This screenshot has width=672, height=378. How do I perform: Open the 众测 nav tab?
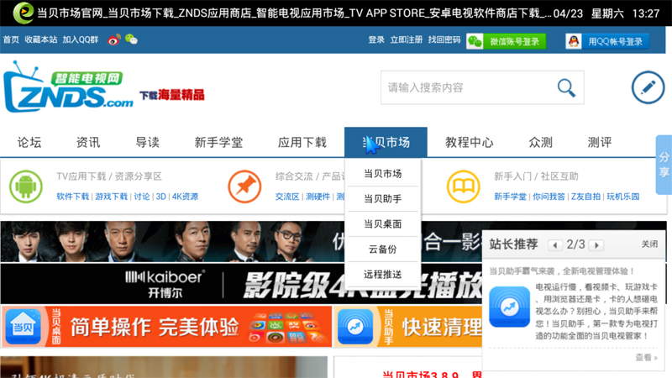[x=540, y=142]
